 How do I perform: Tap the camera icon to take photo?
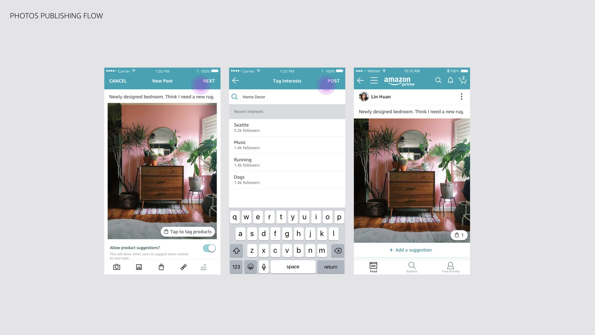pyautogui.click(x=116, y=267)
